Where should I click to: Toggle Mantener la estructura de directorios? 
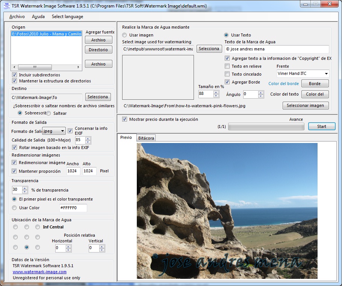14,81
